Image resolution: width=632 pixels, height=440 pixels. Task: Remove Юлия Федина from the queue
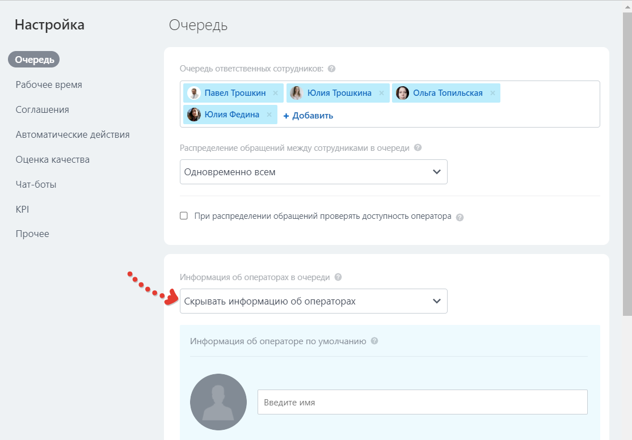269,115
